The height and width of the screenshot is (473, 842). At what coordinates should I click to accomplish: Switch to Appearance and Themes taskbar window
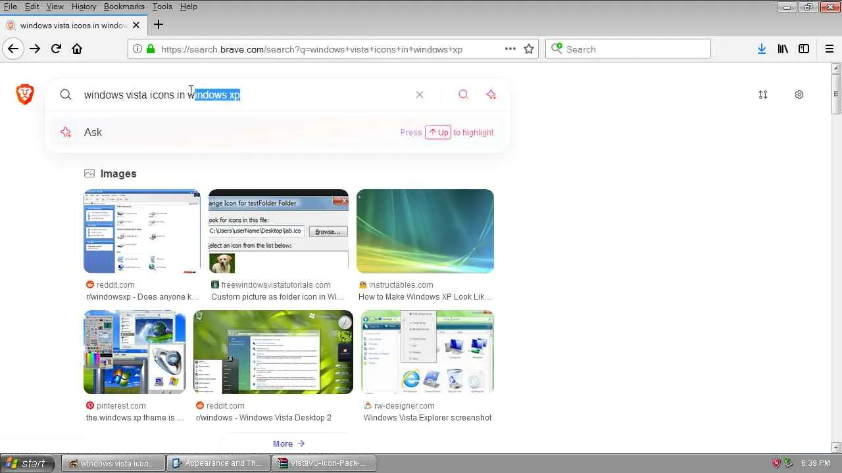(217, 463)
